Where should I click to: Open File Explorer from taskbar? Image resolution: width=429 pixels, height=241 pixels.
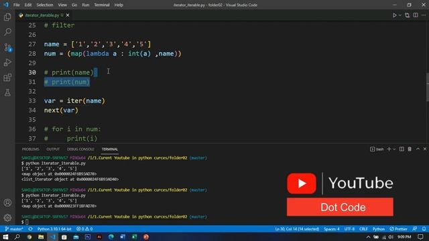pos(41,236)
